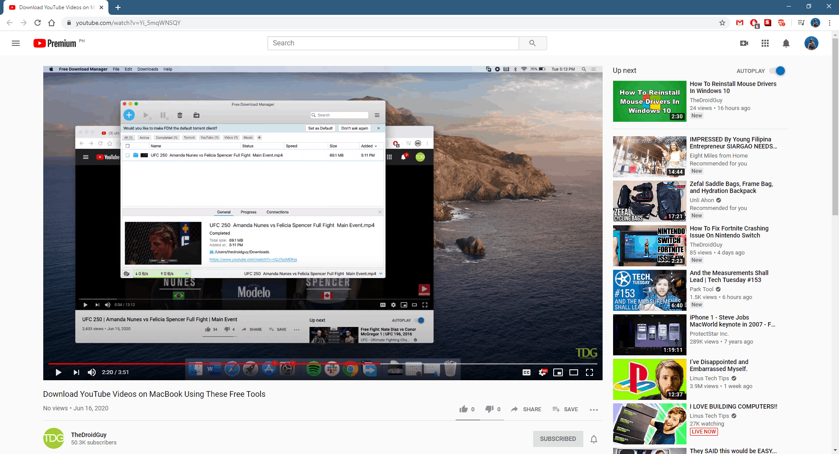The image size is (839, 454).
Task: Open iPhone 1 Steve Jobs keynote video
Action: pyautogui.click(x=732, y=321)
